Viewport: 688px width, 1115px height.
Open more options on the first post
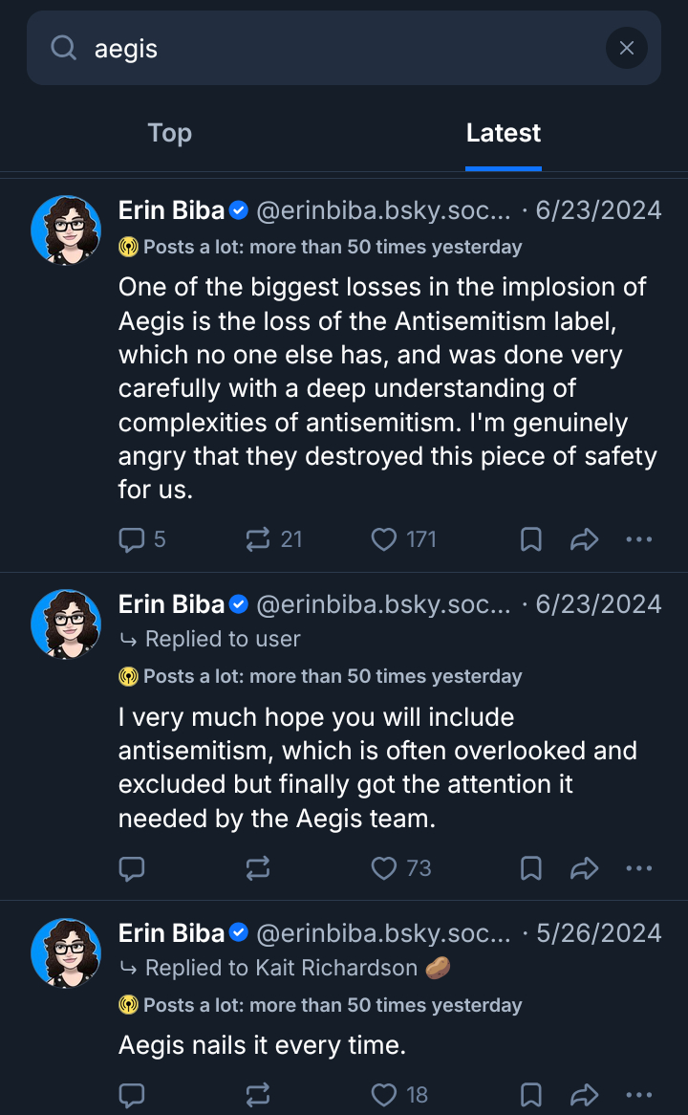coord(638,539)
